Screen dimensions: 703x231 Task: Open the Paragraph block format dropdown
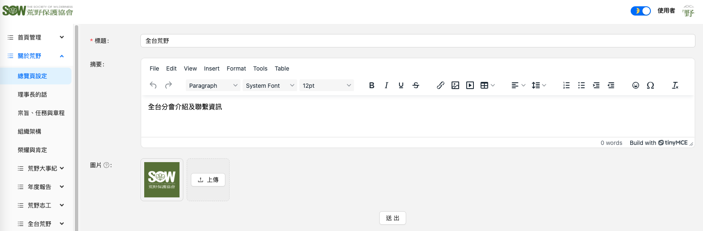point(213,85)
